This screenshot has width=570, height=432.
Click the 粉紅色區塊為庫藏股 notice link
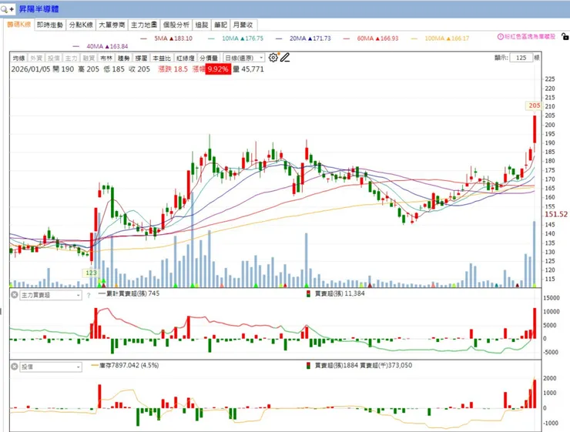530,37
